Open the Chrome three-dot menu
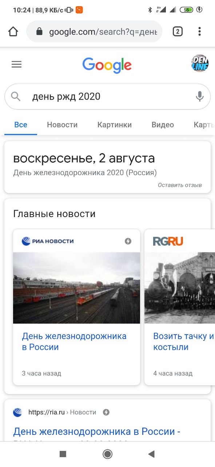This screenshot has width=215, height=467. click(199, 32)
